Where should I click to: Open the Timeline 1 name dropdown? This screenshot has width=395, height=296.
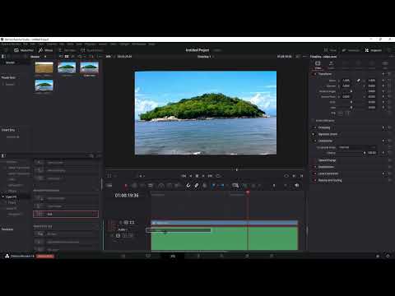[205, 57]
